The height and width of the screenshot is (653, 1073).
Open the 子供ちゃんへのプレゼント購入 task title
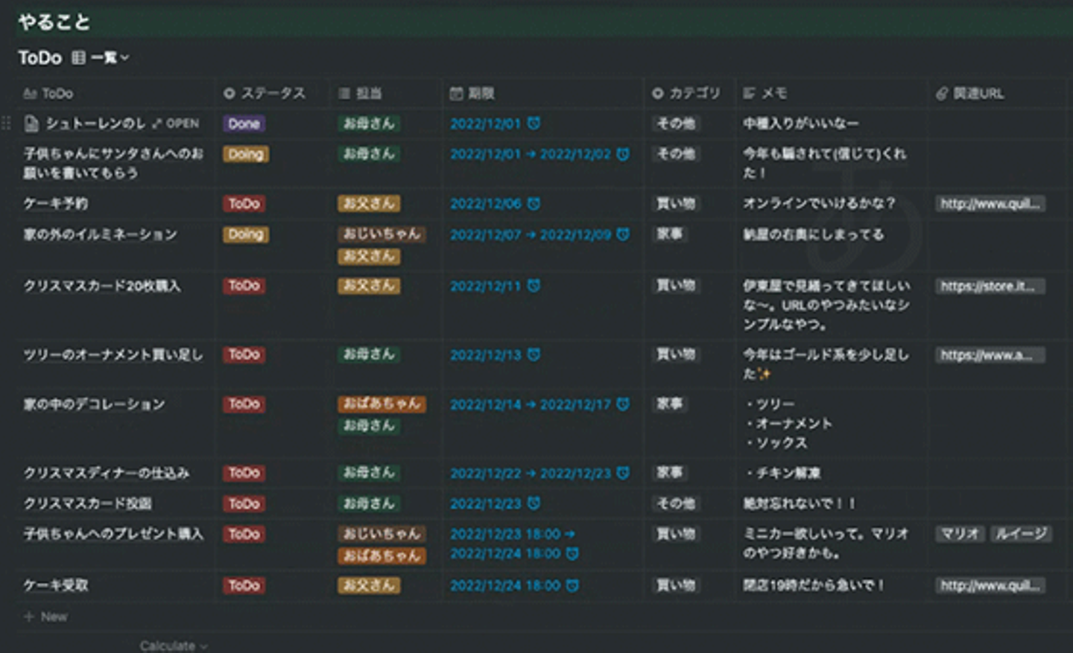[113, 534]
